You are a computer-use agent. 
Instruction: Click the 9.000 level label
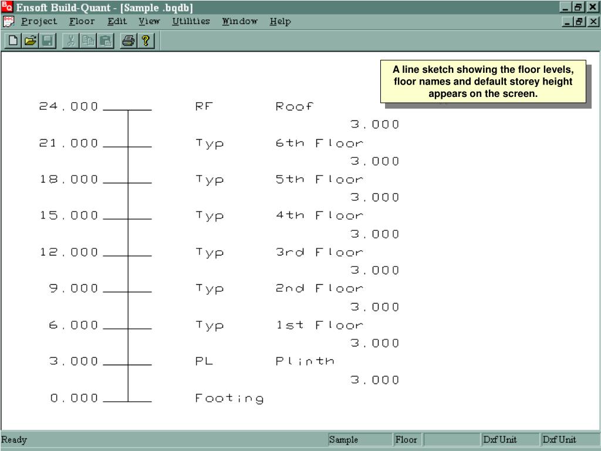[x=73, y=288]
